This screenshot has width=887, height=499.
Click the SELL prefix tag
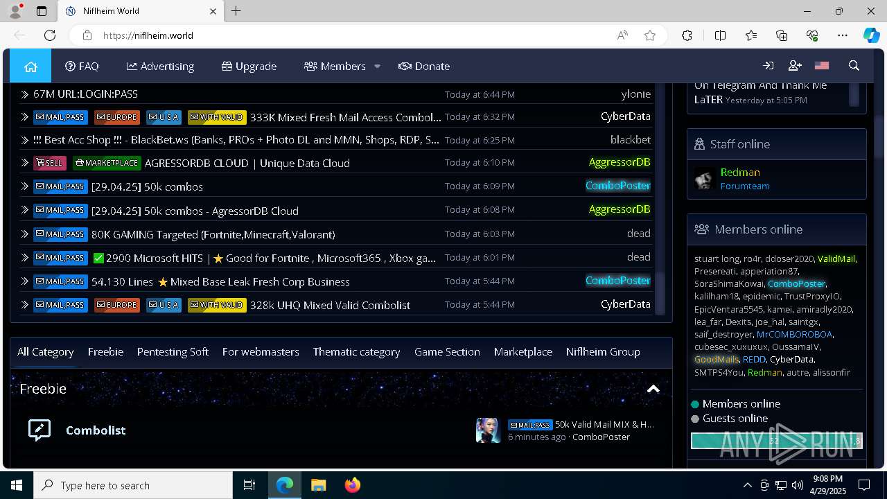pyautogui.click(x=50, y=163)
